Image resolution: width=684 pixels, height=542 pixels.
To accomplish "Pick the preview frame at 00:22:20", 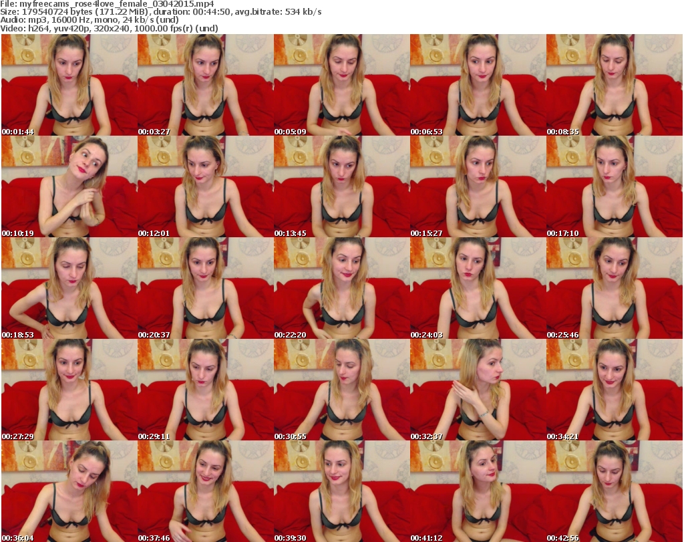I will coord(342,289).
